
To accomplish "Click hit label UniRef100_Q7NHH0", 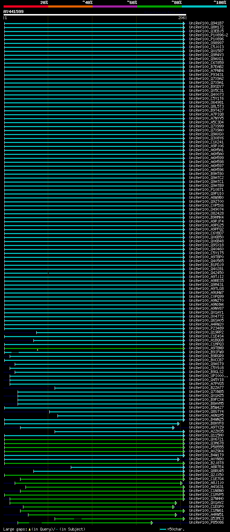I will coord(206,499).
